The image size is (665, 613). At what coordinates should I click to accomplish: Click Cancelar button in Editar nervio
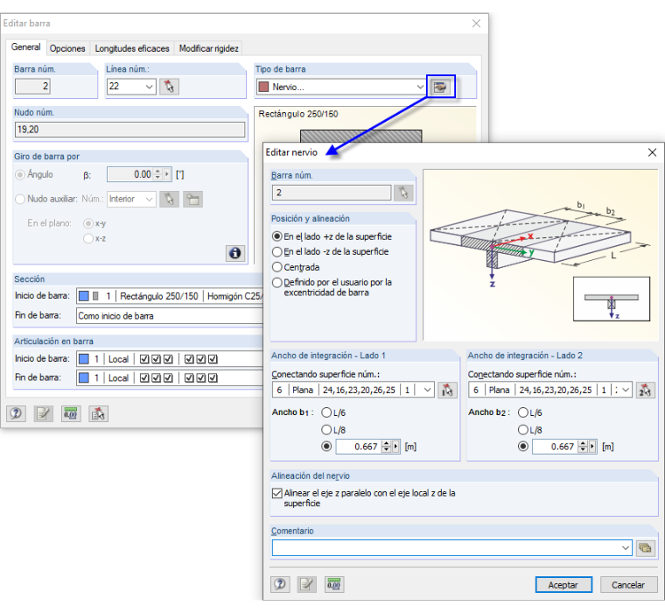click(x=628, y=585)
